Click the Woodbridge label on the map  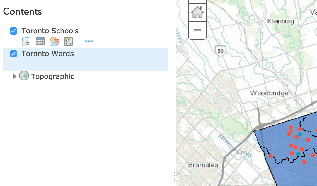(269, 93)
